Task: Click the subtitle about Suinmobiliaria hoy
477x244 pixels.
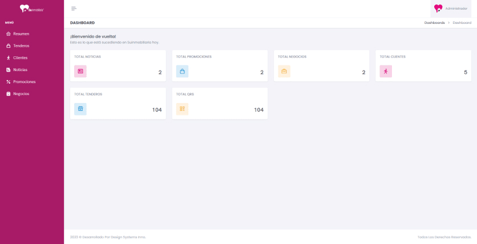Action: [x=114, y=43]
